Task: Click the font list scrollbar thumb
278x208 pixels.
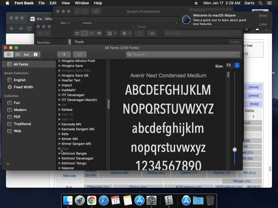Action: click(109, 104)
